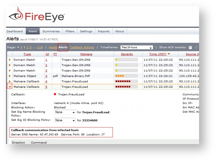This screenshot has width=216, height=161.
Task: Click the pdf file type cell
Action: (55, 76)
